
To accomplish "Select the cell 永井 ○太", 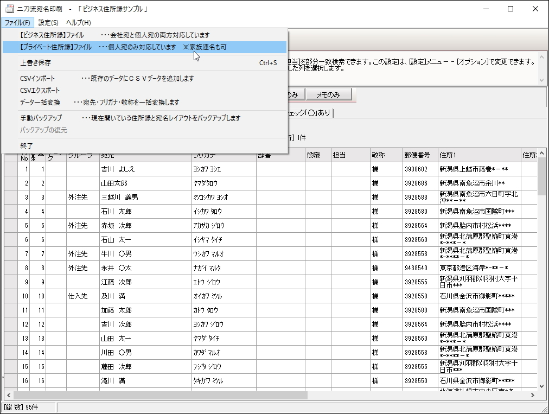I will point(145,268).
